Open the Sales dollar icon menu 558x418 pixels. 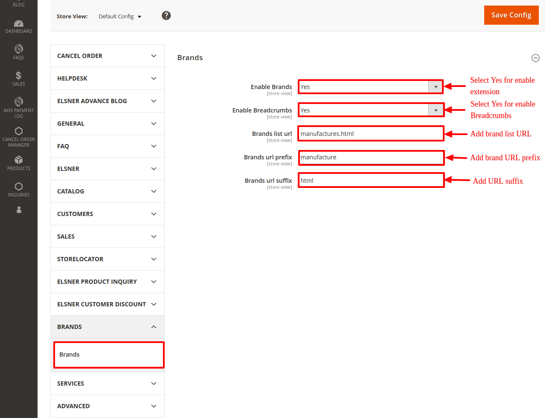click(18, 78)
